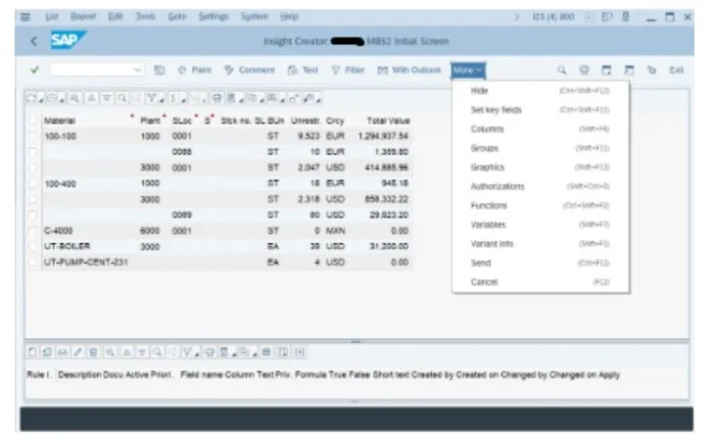Click the Text toolbar button
Viewport: 714px width, 439px height.
[x=303, y=71]
